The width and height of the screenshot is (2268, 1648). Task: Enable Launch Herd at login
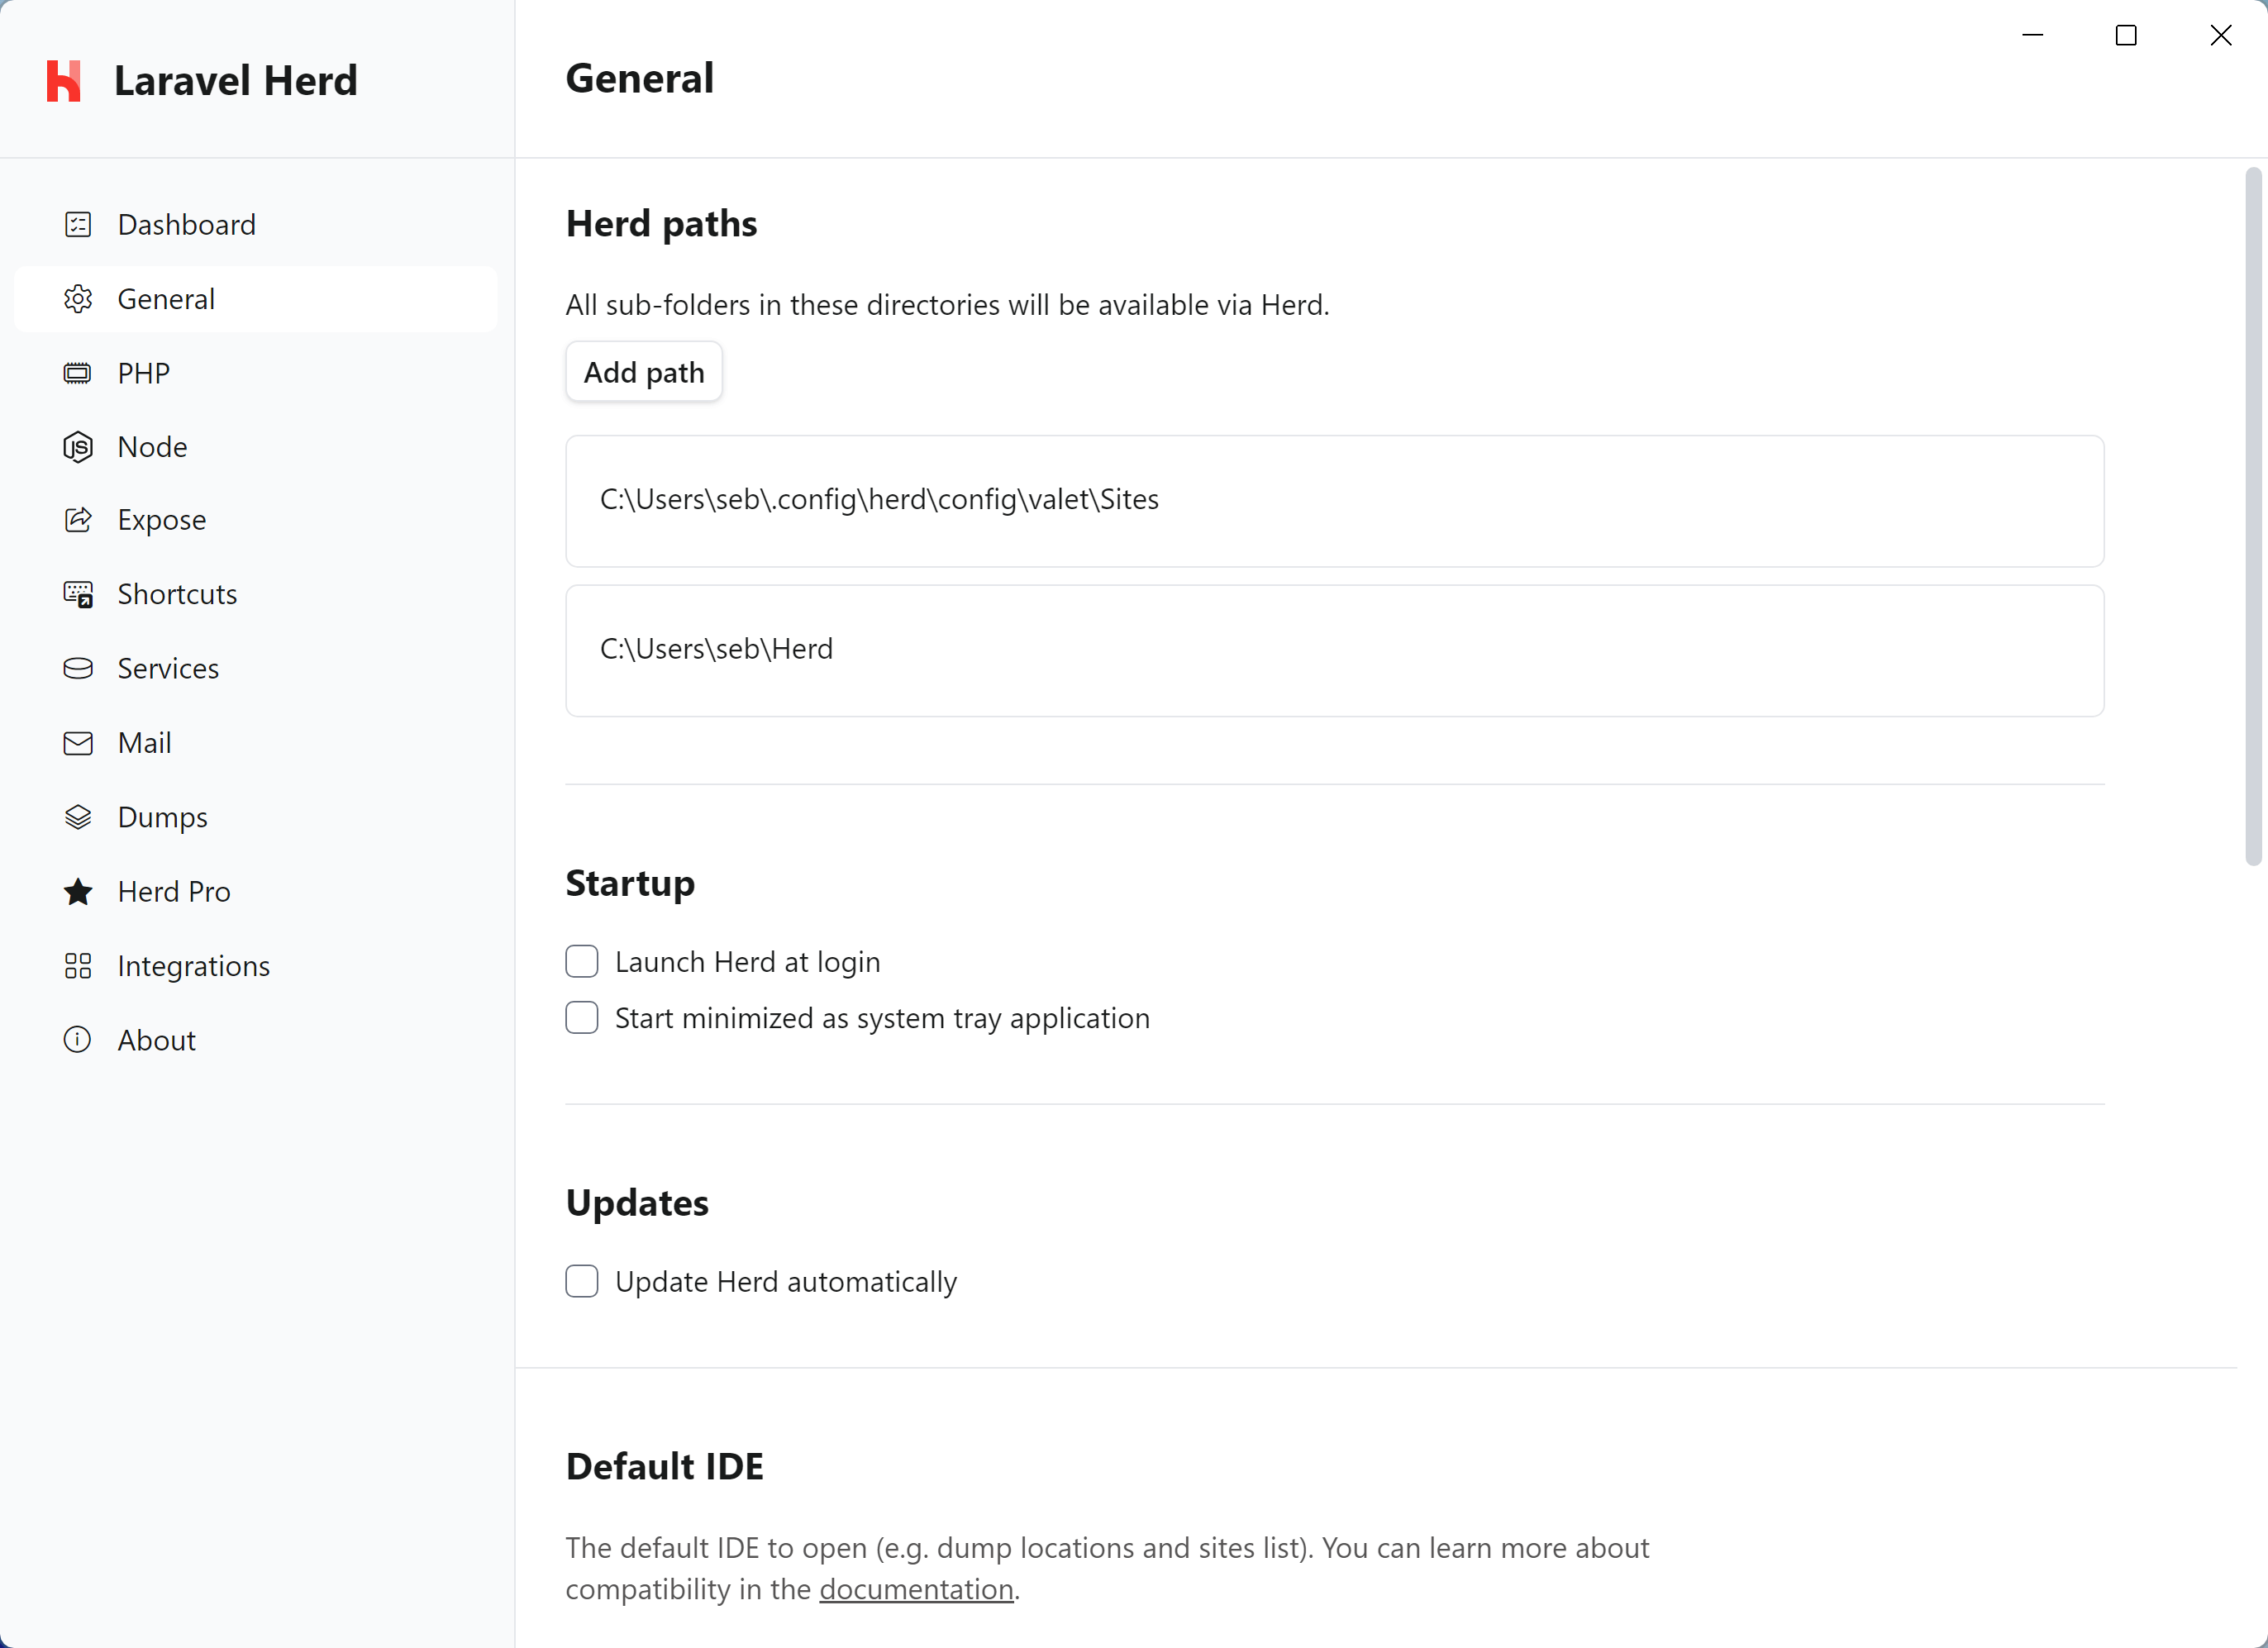click(x=581, y=960)
